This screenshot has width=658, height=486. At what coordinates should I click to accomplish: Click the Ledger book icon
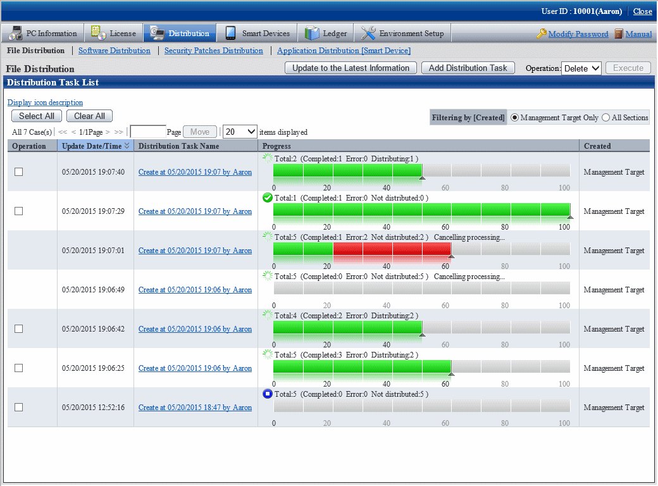point(312,34)
